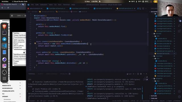Click the VS Code logo menu icon
The width and height of the screenshot is (182, 102).
pos(28,5)
